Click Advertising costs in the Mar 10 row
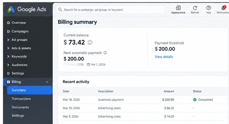 (109, 108)
